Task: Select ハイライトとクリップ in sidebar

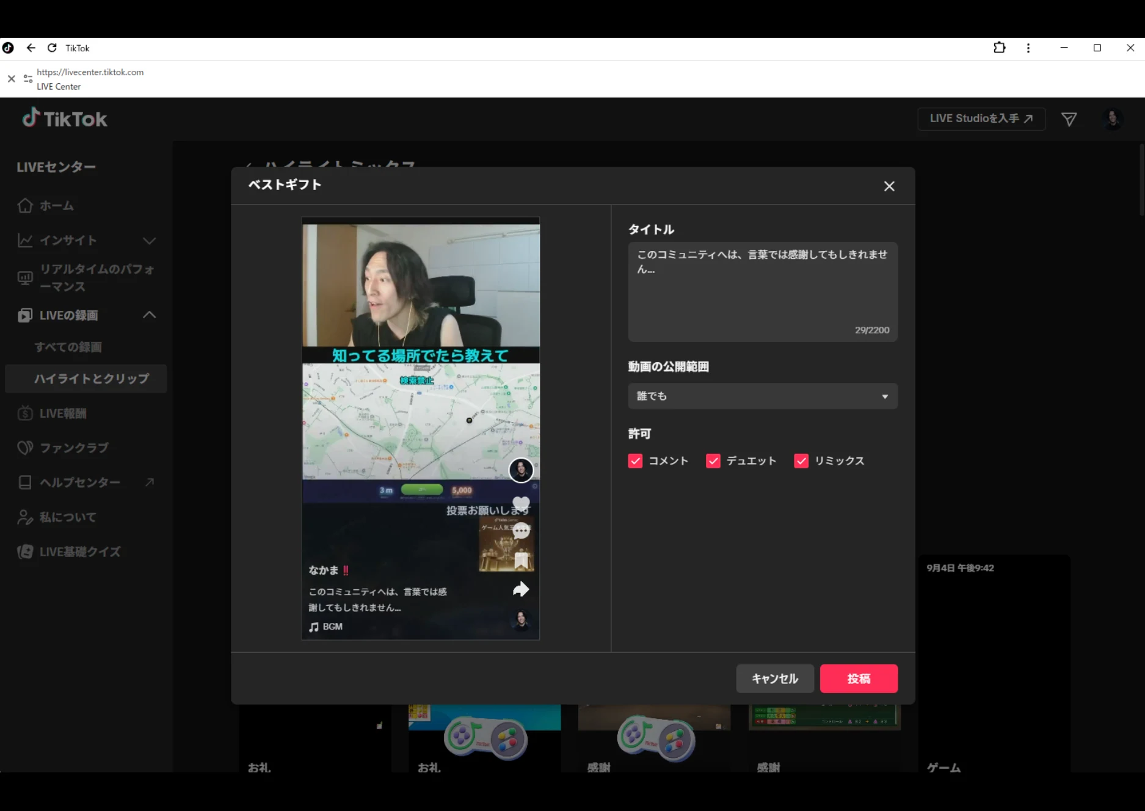Action: pyautogui.click(x=85, y=379)
